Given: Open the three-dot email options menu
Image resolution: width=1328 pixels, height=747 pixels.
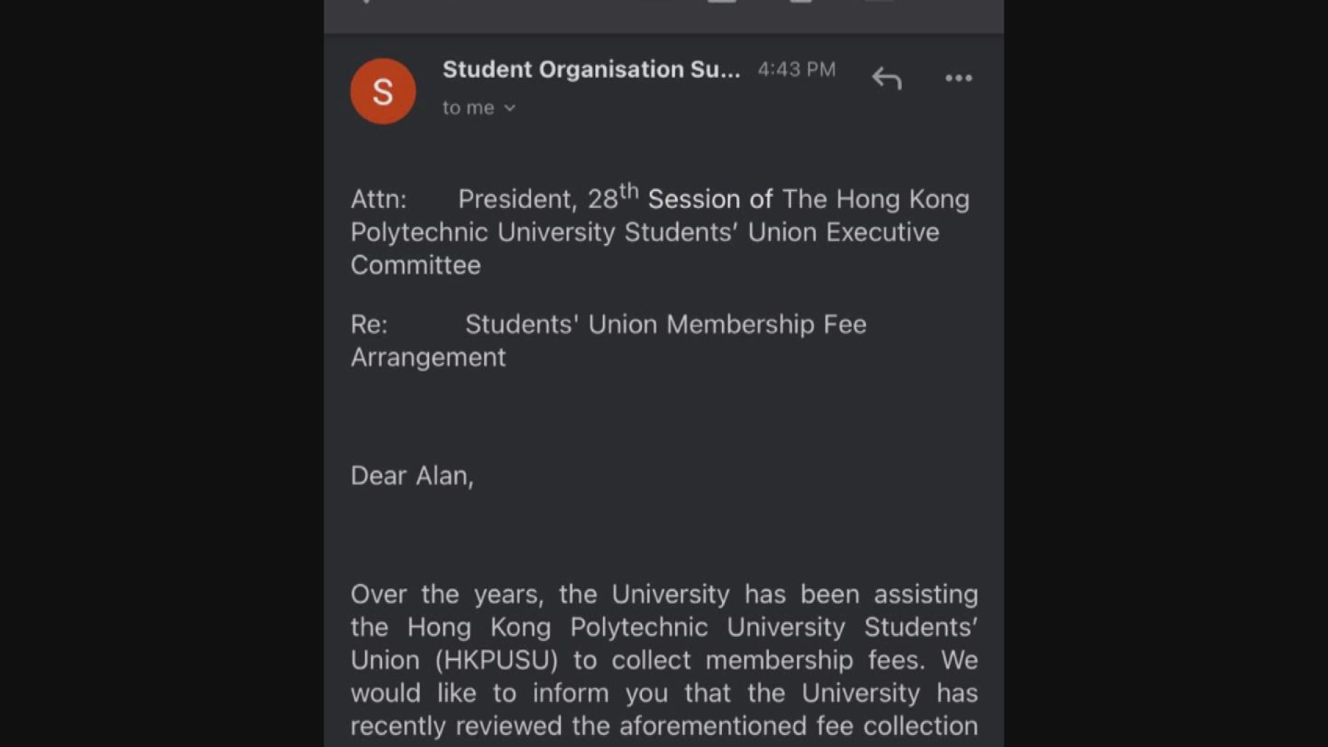Looking at the screenshot, I should coord(959,78).
